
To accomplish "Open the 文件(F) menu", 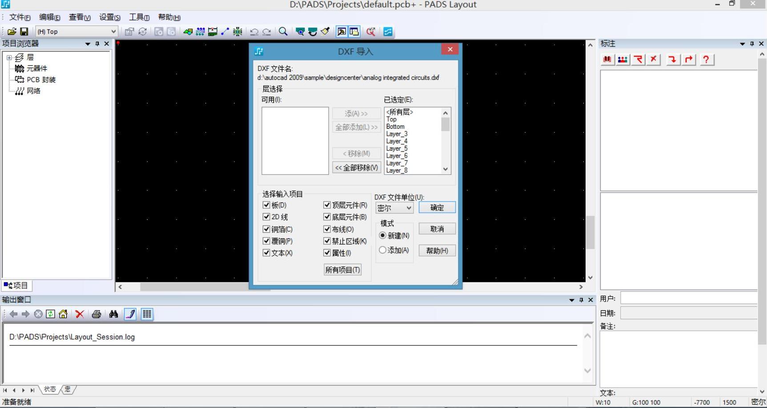I will pyautogui.click(x=20, y=17).
